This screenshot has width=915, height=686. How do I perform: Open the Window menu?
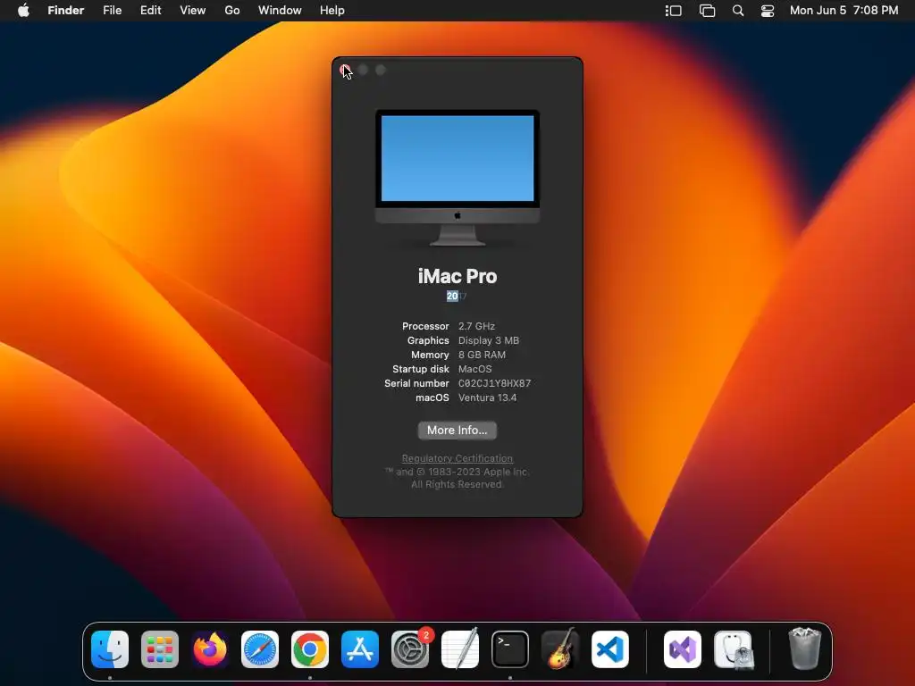(280, 11)
